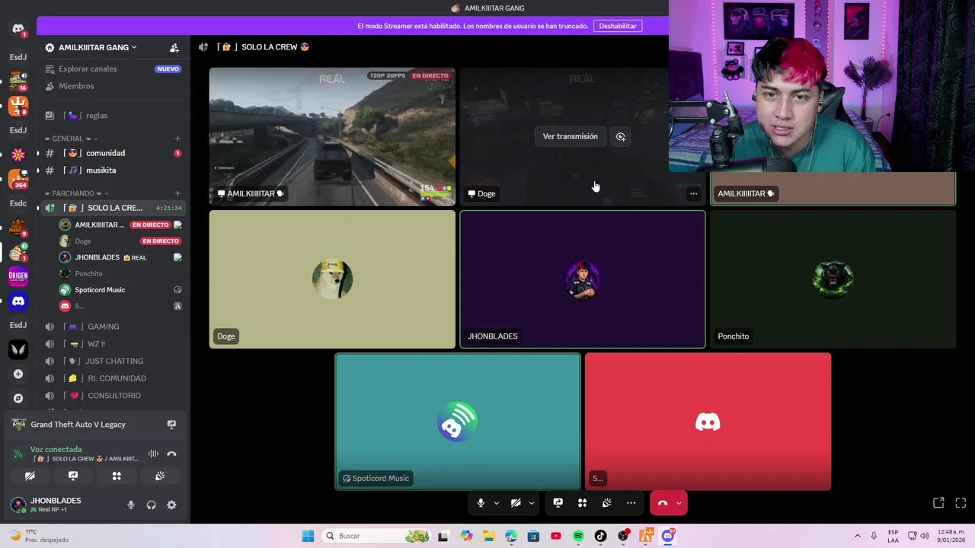Open the Miembros list

click(113, 86)
